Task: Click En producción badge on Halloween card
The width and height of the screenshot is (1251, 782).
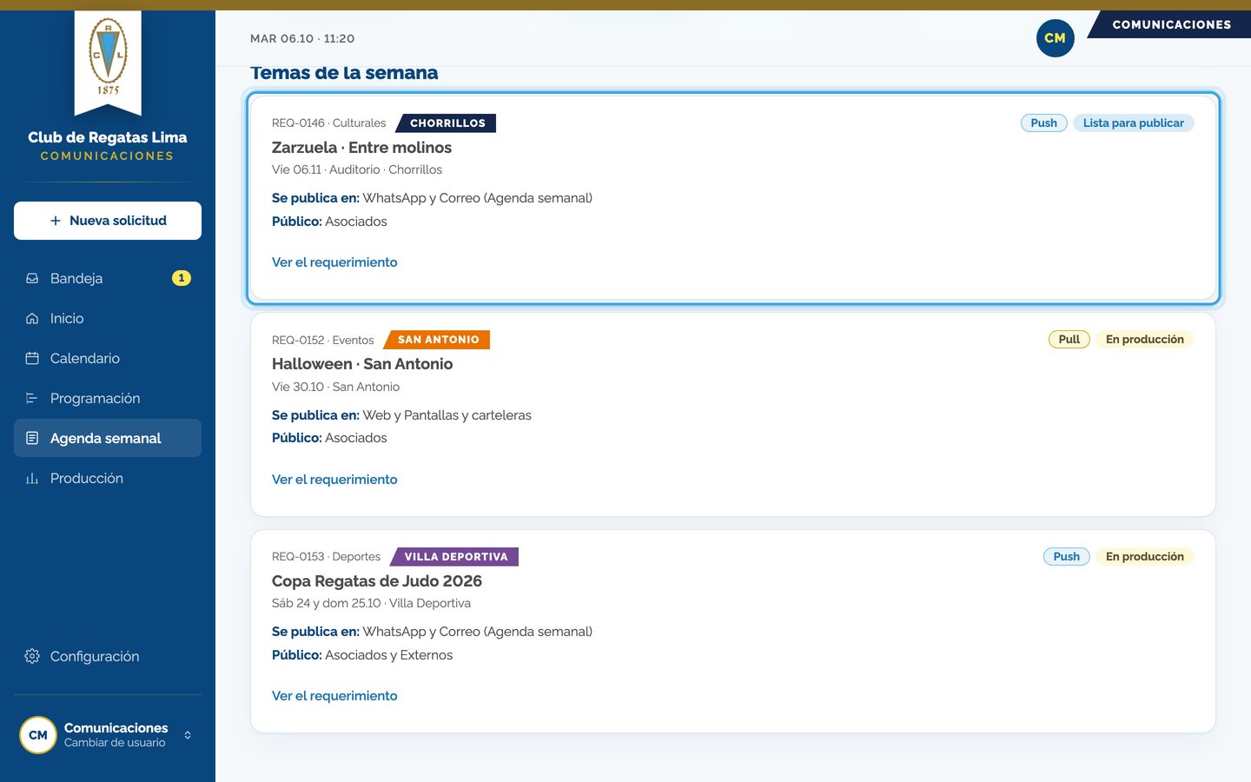Action: click(1144, 340)
